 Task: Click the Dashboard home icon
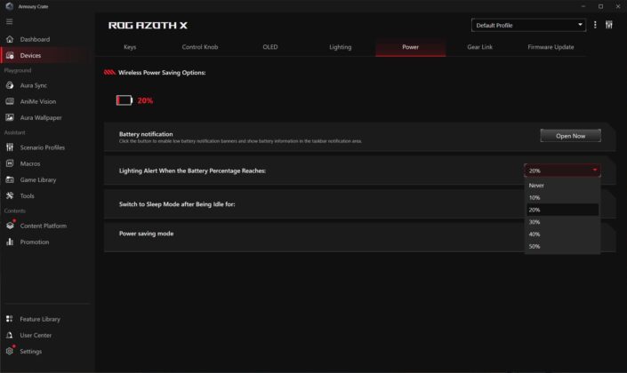(10, 39)
